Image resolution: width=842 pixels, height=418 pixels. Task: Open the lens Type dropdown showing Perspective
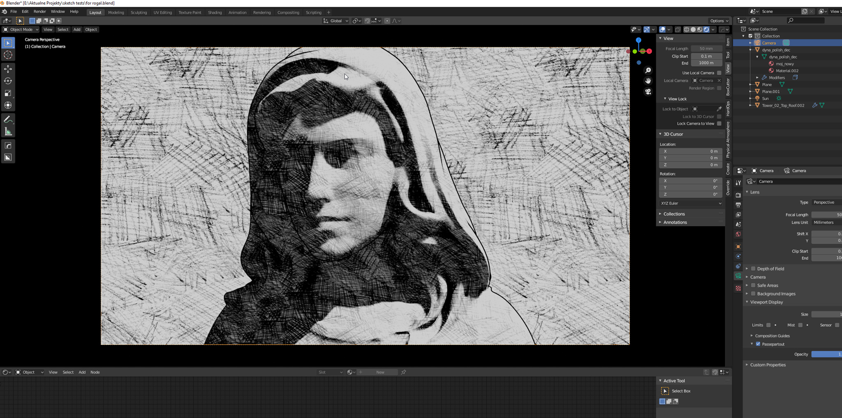pyautogui.click(x=824, y=202)
